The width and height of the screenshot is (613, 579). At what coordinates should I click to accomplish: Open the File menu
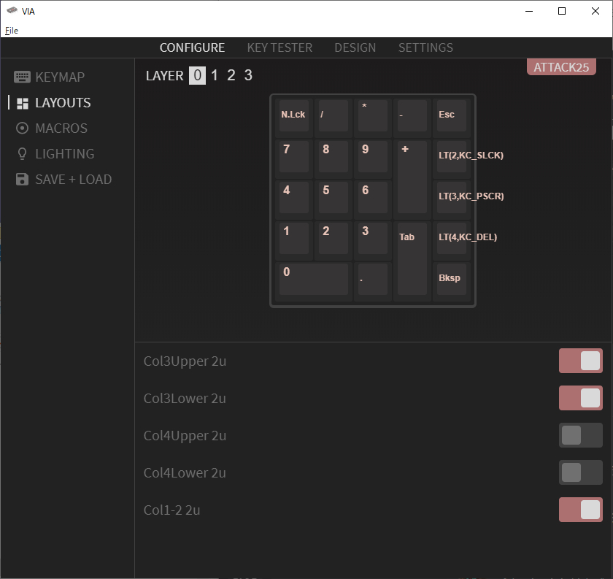(x=12, y=31)
